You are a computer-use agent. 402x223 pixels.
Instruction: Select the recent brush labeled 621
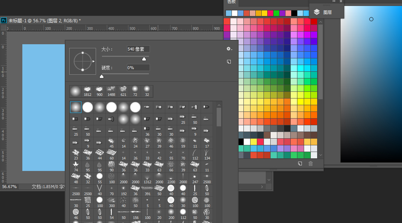click(x=123, y=91)
